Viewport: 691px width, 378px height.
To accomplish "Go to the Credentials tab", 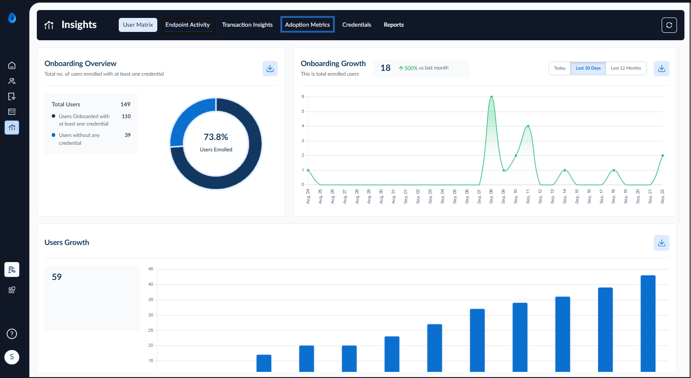I will [x=357, y=25].
